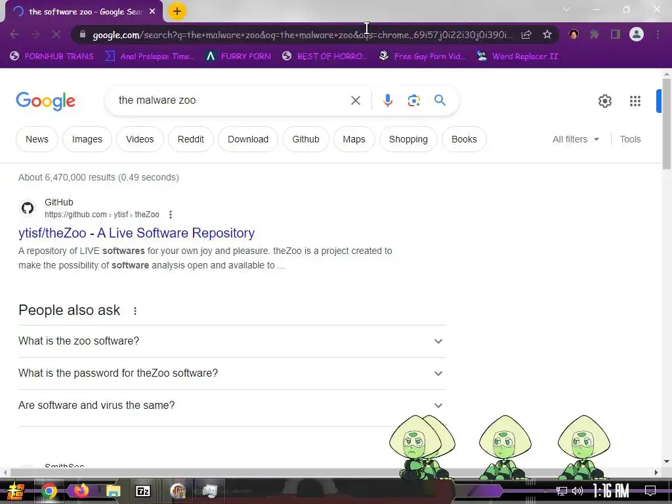Stop the page loading with the X button
Viewport: 672px width, 504px height.
[x=56, y=34]
